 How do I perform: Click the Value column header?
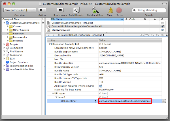(130, 40)
